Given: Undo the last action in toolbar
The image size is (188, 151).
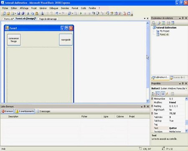Looking at the screenshot, I should point(57,13).
